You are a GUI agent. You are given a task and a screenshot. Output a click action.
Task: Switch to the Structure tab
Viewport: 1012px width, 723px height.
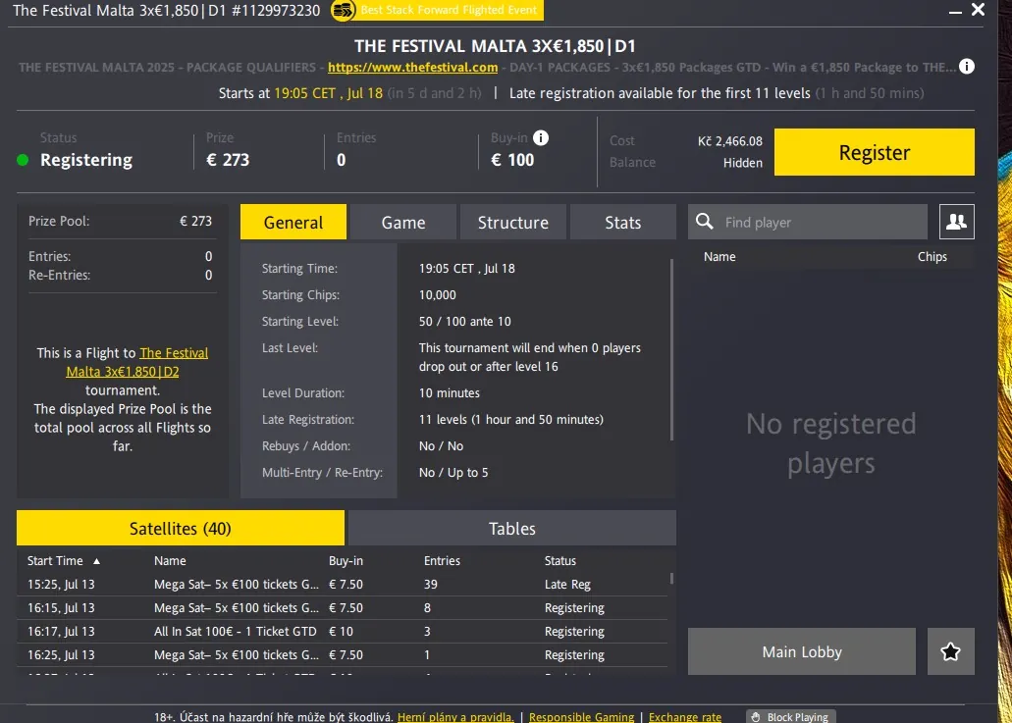[512, 222]
